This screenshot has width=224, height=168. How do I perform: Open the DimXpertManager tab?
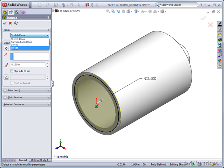(23, 12)
